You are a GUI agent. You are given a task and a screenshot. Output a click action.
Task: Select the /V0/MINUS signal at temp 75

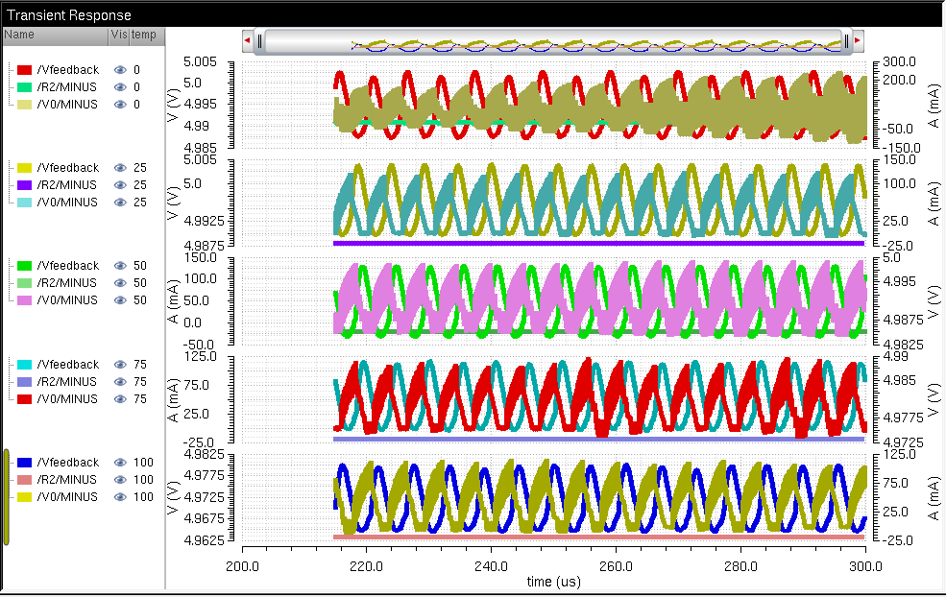click(67, 399)
